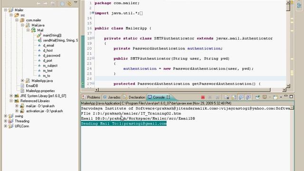Screen dimensions: 304x171
Task: Toggle code folding on import line 3
Action: [93, 13]
